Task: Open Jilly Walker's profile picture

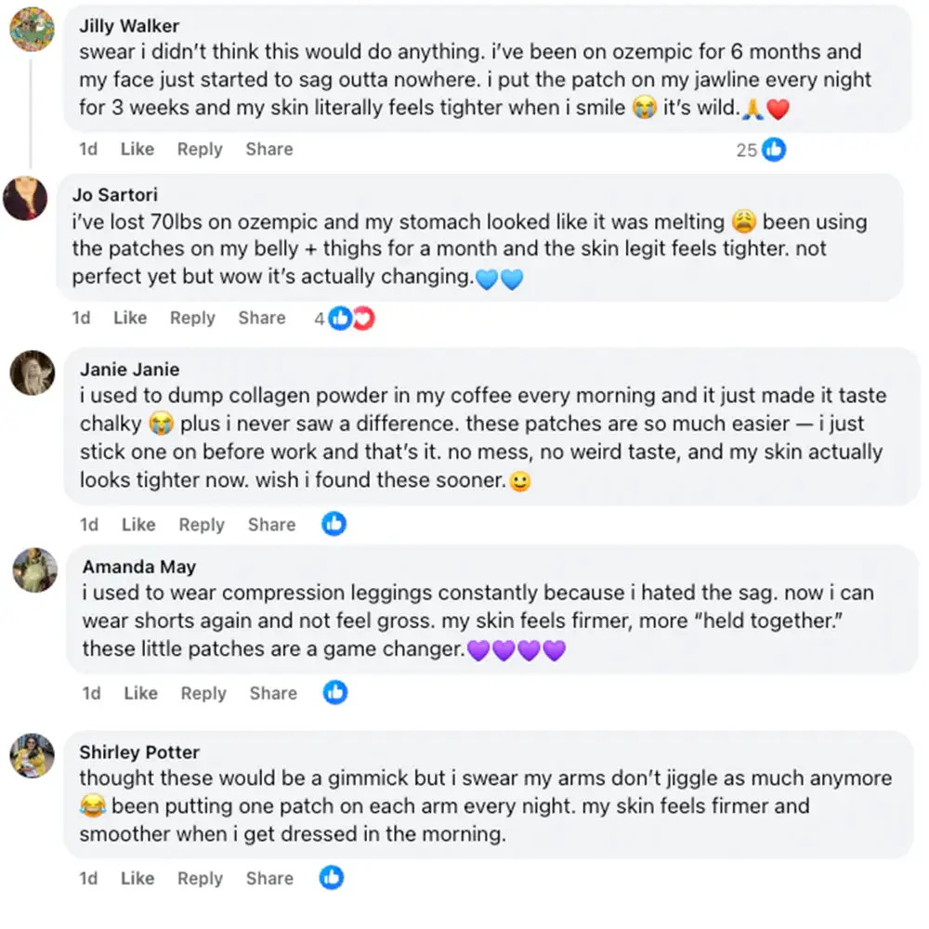Action: [32, 29]
